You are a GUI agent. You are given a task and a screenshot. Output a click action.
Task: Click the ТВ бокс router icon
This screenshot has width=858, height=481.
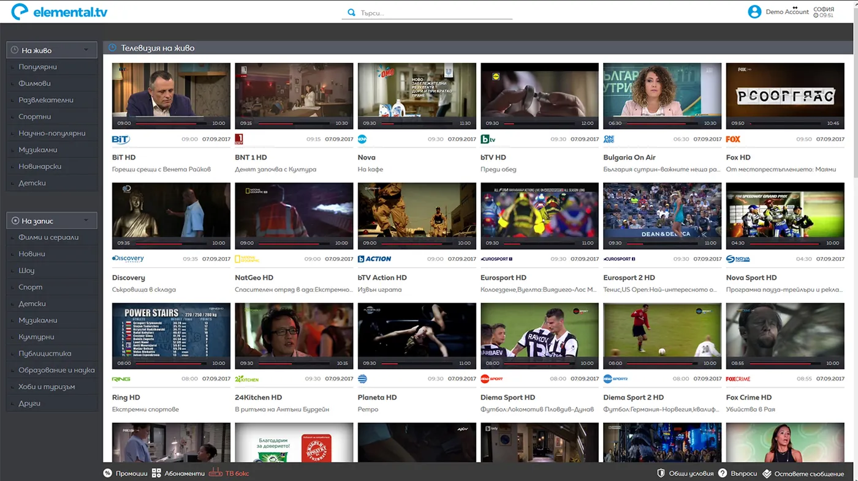pyautogui.click(x=216, y=473)
